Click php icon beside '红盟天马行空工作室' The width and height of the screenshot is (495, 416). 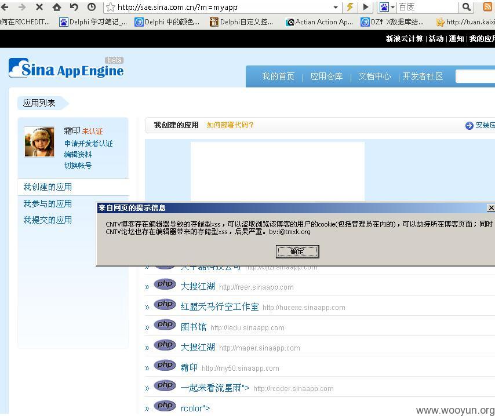165,304
